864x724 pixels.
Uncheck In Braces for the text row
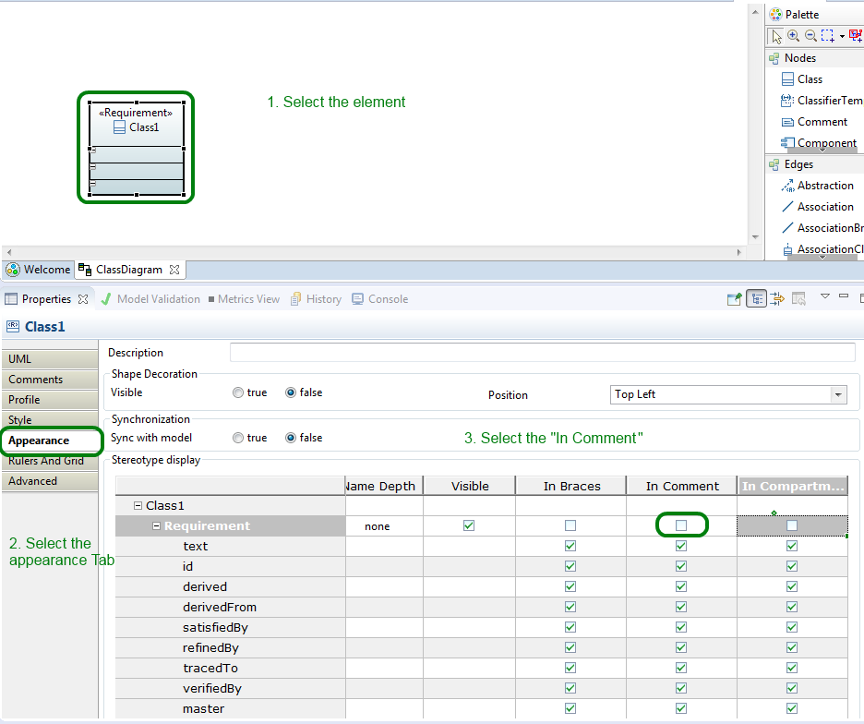coord(570,546)
